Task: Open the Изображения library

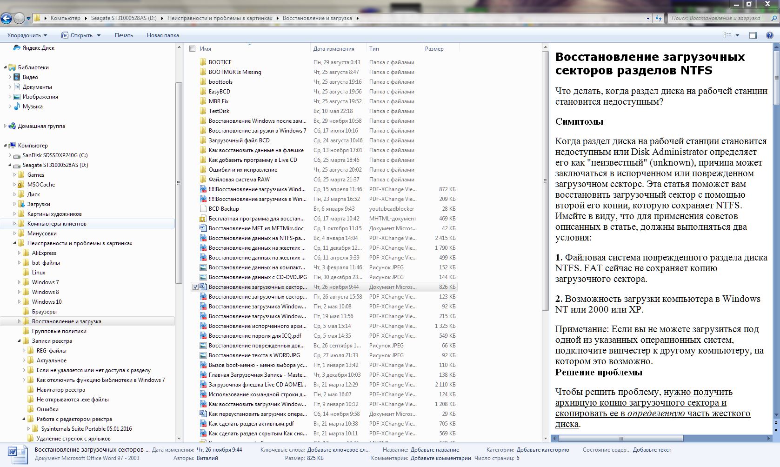Action: [40, 97]
